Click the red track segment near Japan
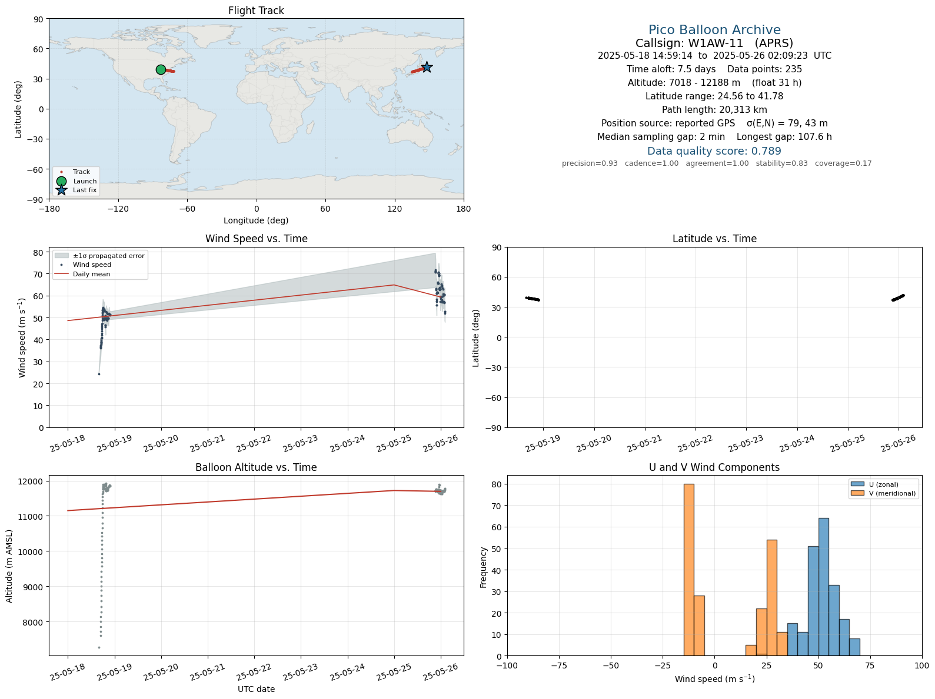The height and width of the screenshot is (699, 935). (417, 71)
